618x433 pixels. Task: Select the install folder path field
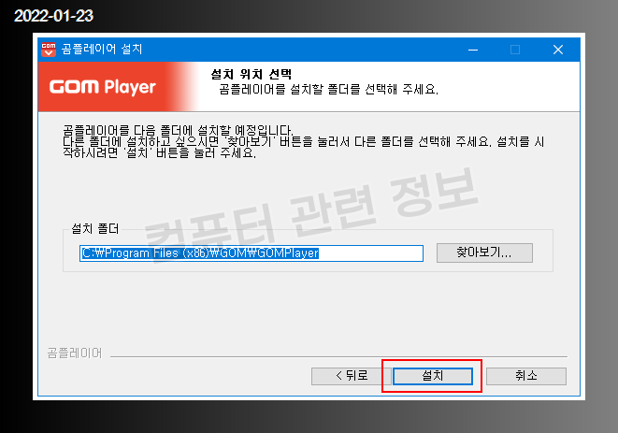(252, 253)
